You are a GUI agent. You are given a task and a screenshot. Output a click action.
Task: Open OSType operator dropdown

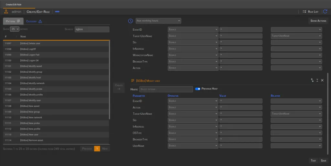(193, 133)
